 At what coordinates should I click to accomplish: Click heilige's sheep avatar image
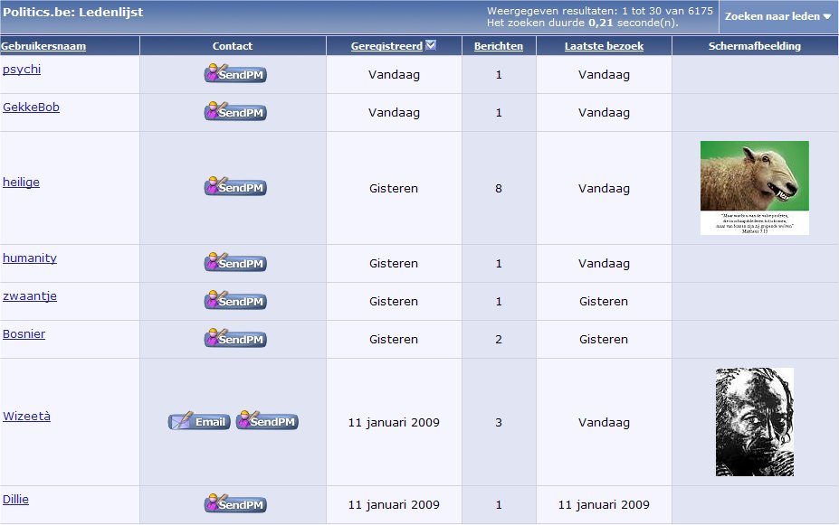[x=754, y=187]
